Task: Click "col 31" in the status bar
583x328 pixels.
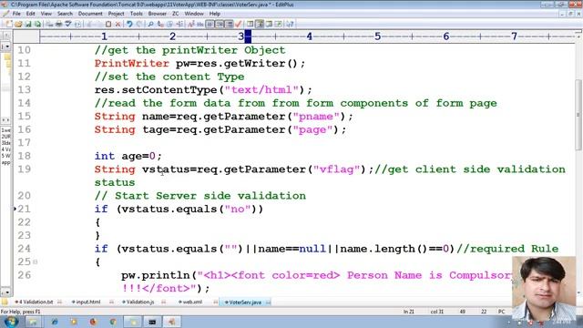Action: 437,312
